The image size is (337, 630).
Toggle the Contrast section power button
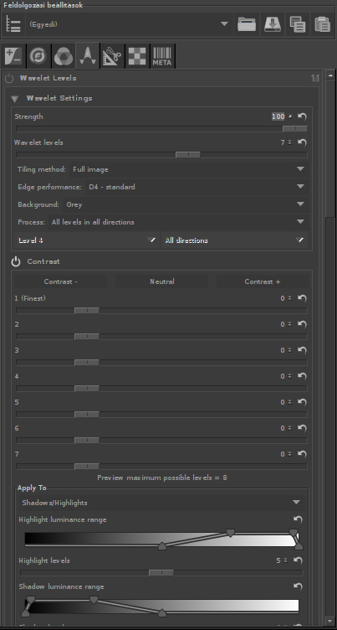coord(16,261)
